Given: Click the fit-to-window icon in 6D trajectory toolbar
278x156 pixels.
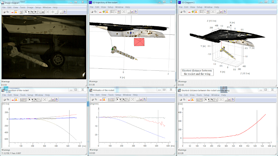Looking at the screenshot, I should (124, 12).
